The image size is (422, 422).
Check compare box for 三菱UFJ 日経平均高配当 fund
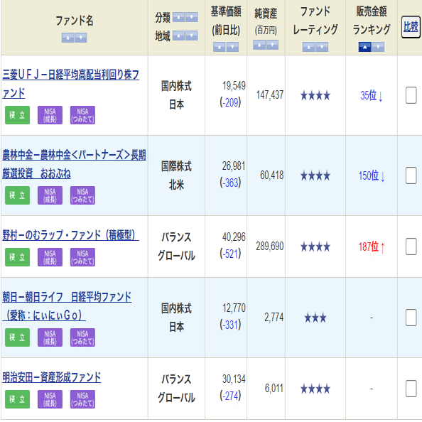pyautogui.click(x=411, y=95)
